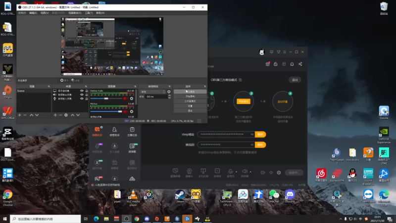
Task: Reveal the rtmp address with its eye icon
Action: (252, 134)
